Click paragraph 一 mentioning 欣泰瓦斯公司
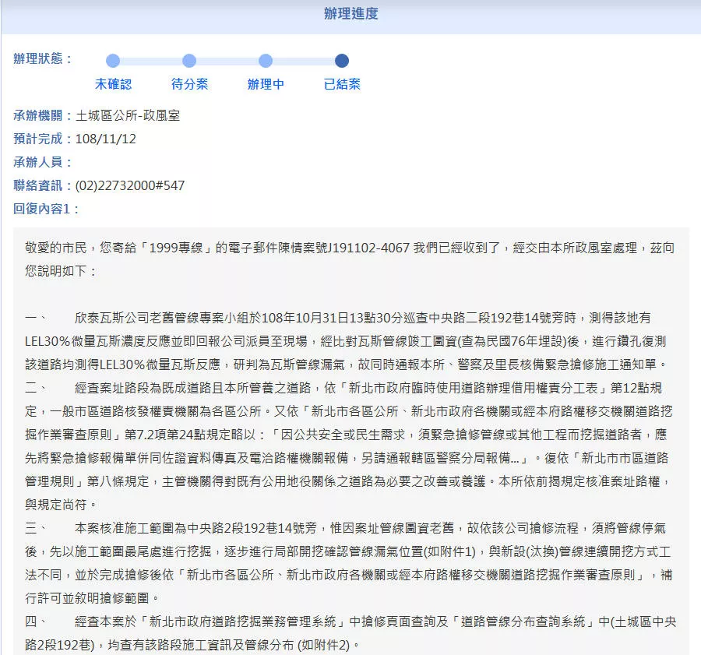The width and height of the screenshot is (701, 655). tap(337, 318)
